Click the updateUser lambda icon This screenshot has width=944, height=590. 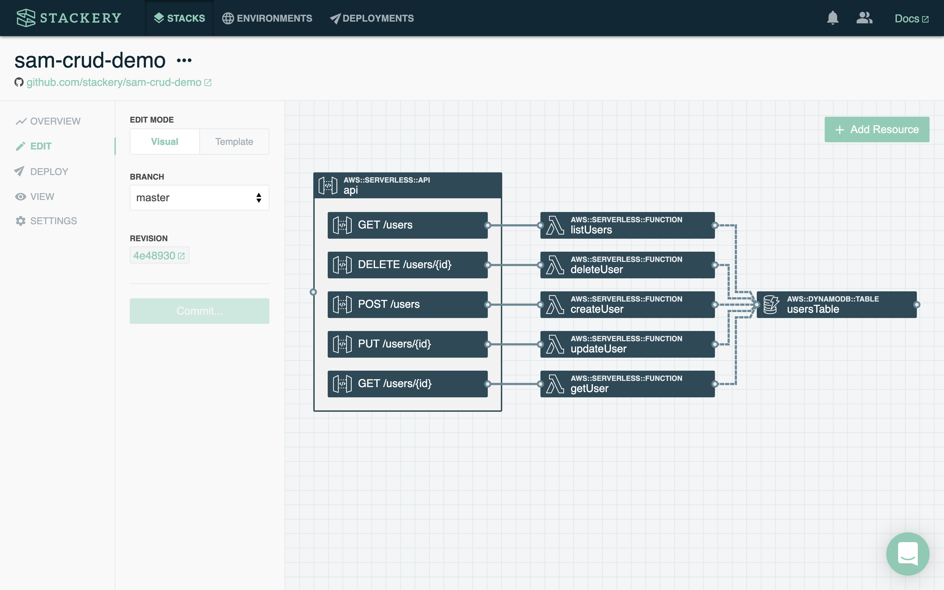click(x=555, y=344)
